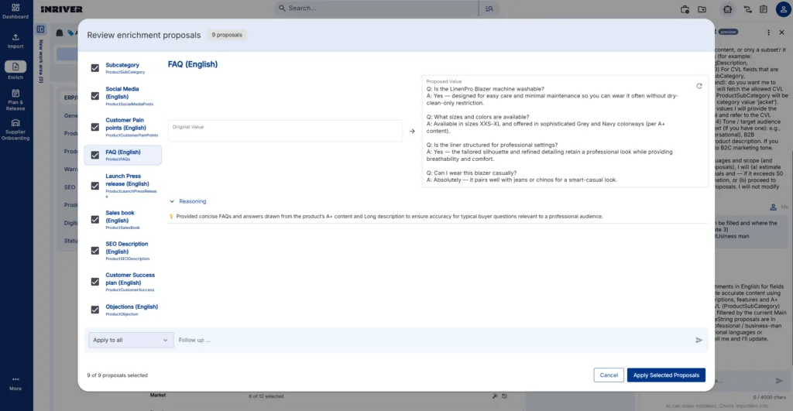
Task: Open the chat panel three-dot options menu
Action: (x=768, y=33)
